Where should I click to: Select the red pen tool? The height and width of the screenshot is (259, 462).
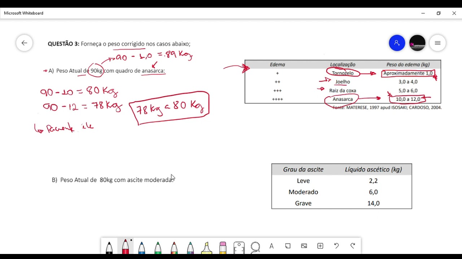coord(125,246)
